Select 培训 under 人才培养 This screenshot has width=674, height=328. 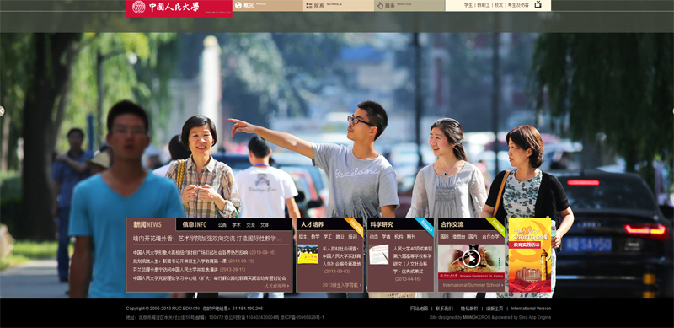pyautogui.click(x=353, y=236)
